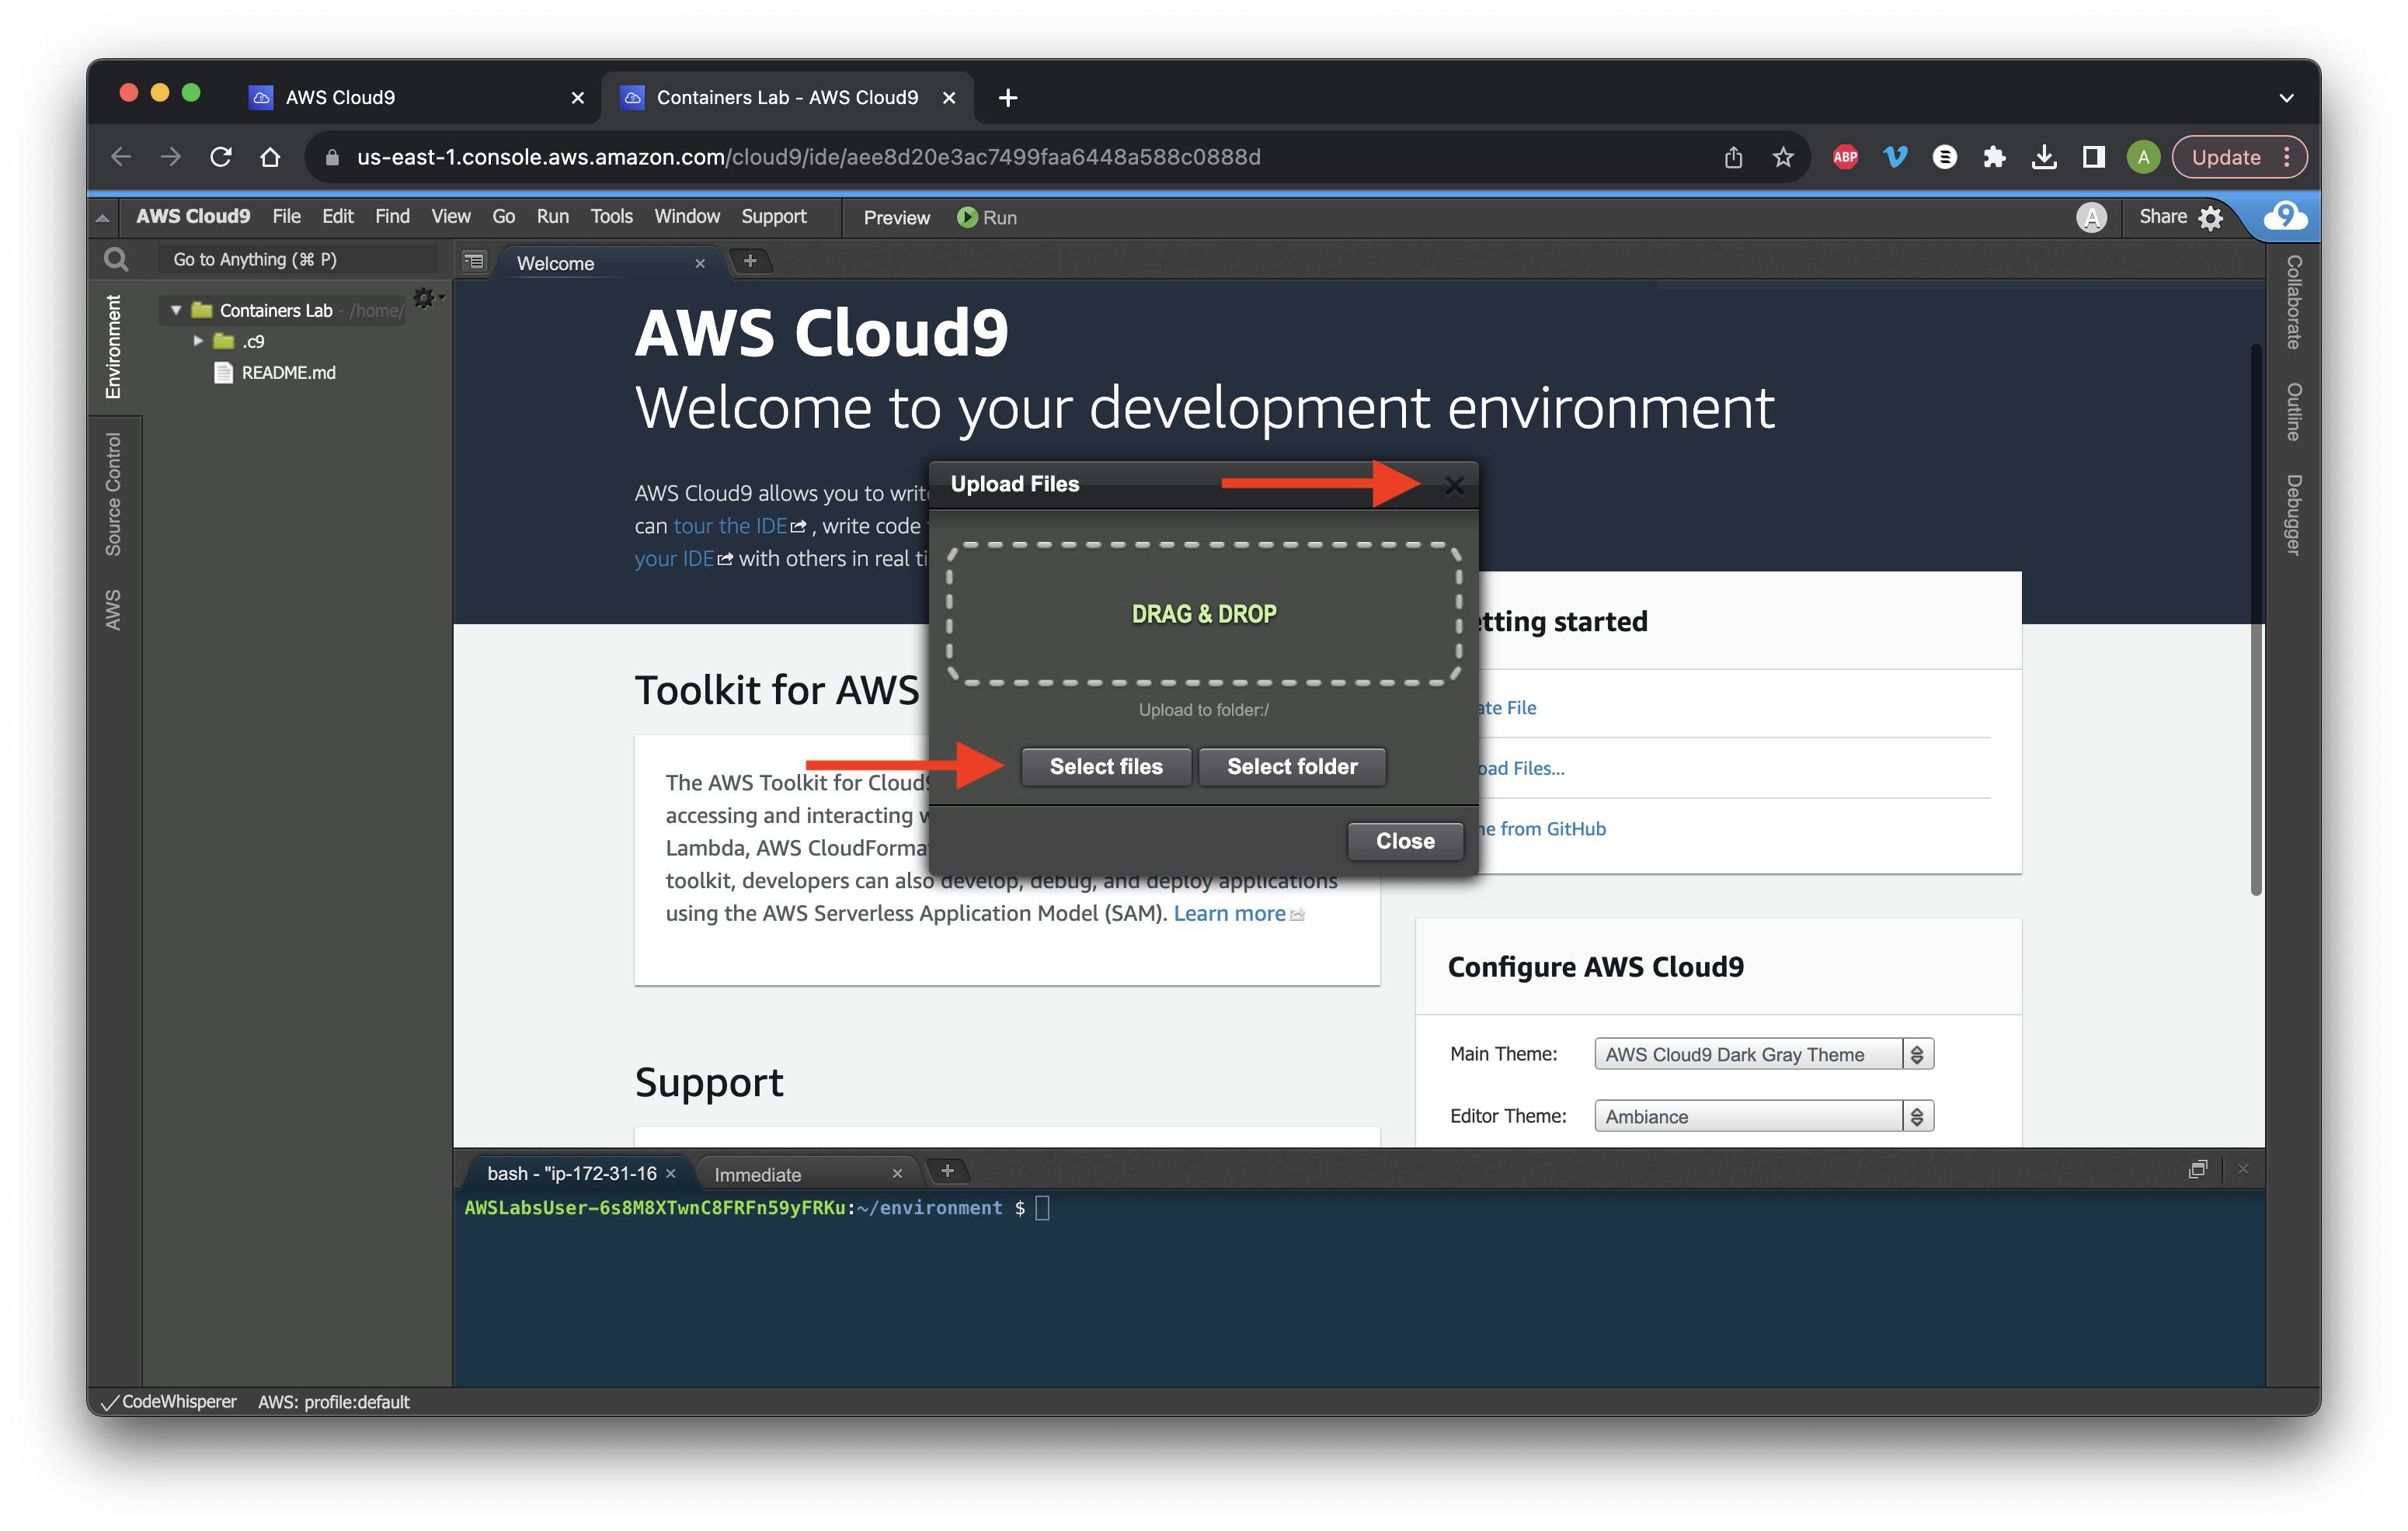Open the tab list pane icon
This screenshot has width=2408, height=1531.
coord(474,262)
